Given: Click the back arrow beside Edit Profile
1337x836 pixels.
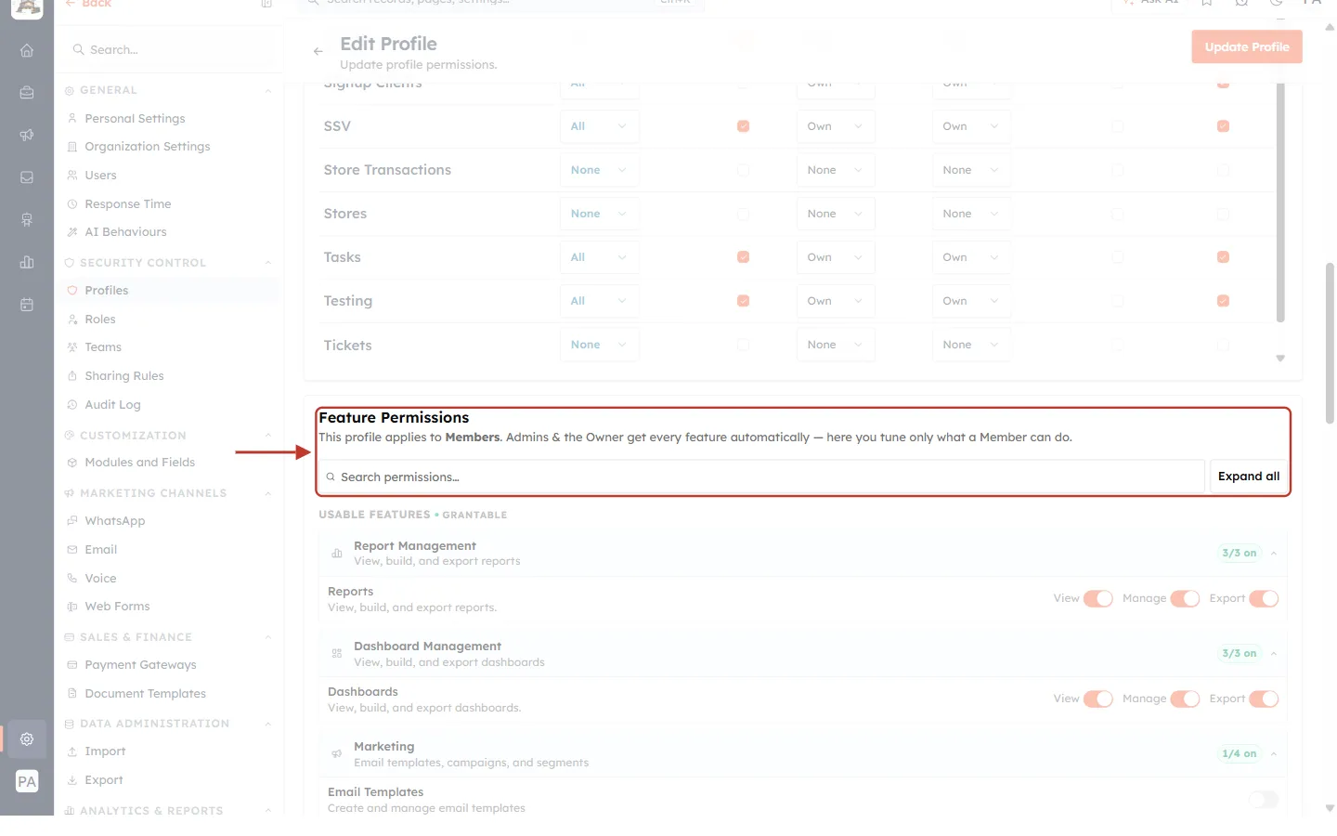Looking at the screenshot, I should tap(318, 52).
